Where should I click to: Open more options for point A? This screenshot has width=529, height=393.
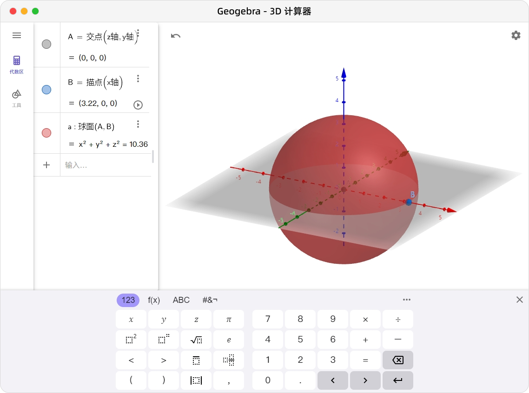[x=138, y=34]
